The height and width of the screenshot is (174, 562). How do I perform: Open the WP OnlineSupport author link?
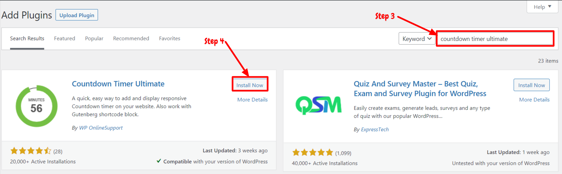pyautogui.click(x=101, y=128)
